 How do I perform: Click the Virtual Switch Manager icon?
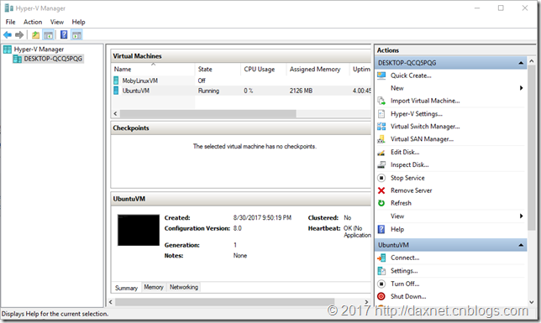click(x=381, y=127)
